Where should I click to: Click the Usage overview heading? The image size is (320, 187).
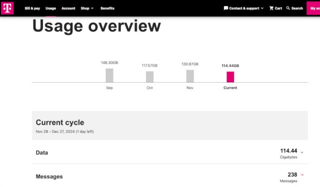tap(96, 26)
